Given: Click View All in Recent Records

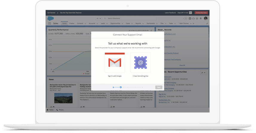Looking at the screenshot, I should point(182,65).
